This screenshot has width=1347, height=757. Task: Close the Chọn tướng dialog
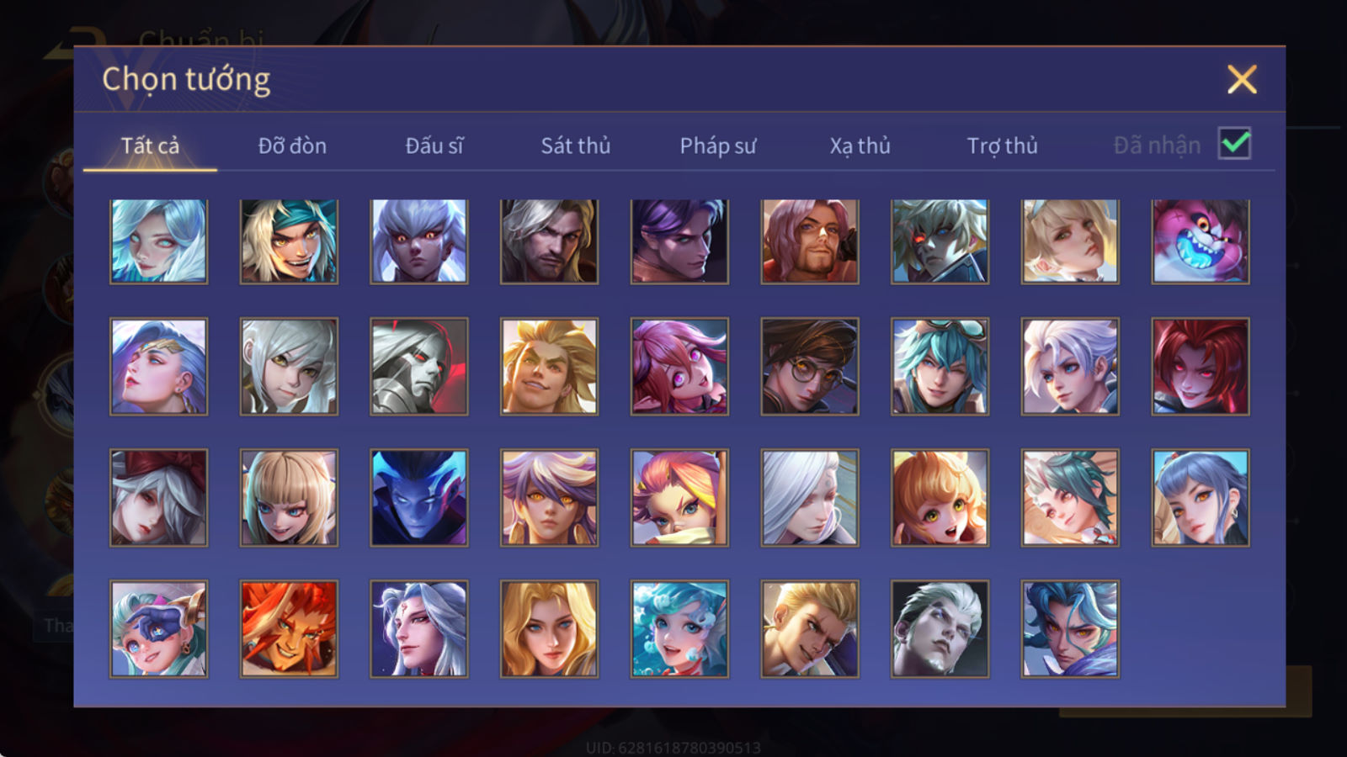pyautogui.click(x=1242, y=79)
